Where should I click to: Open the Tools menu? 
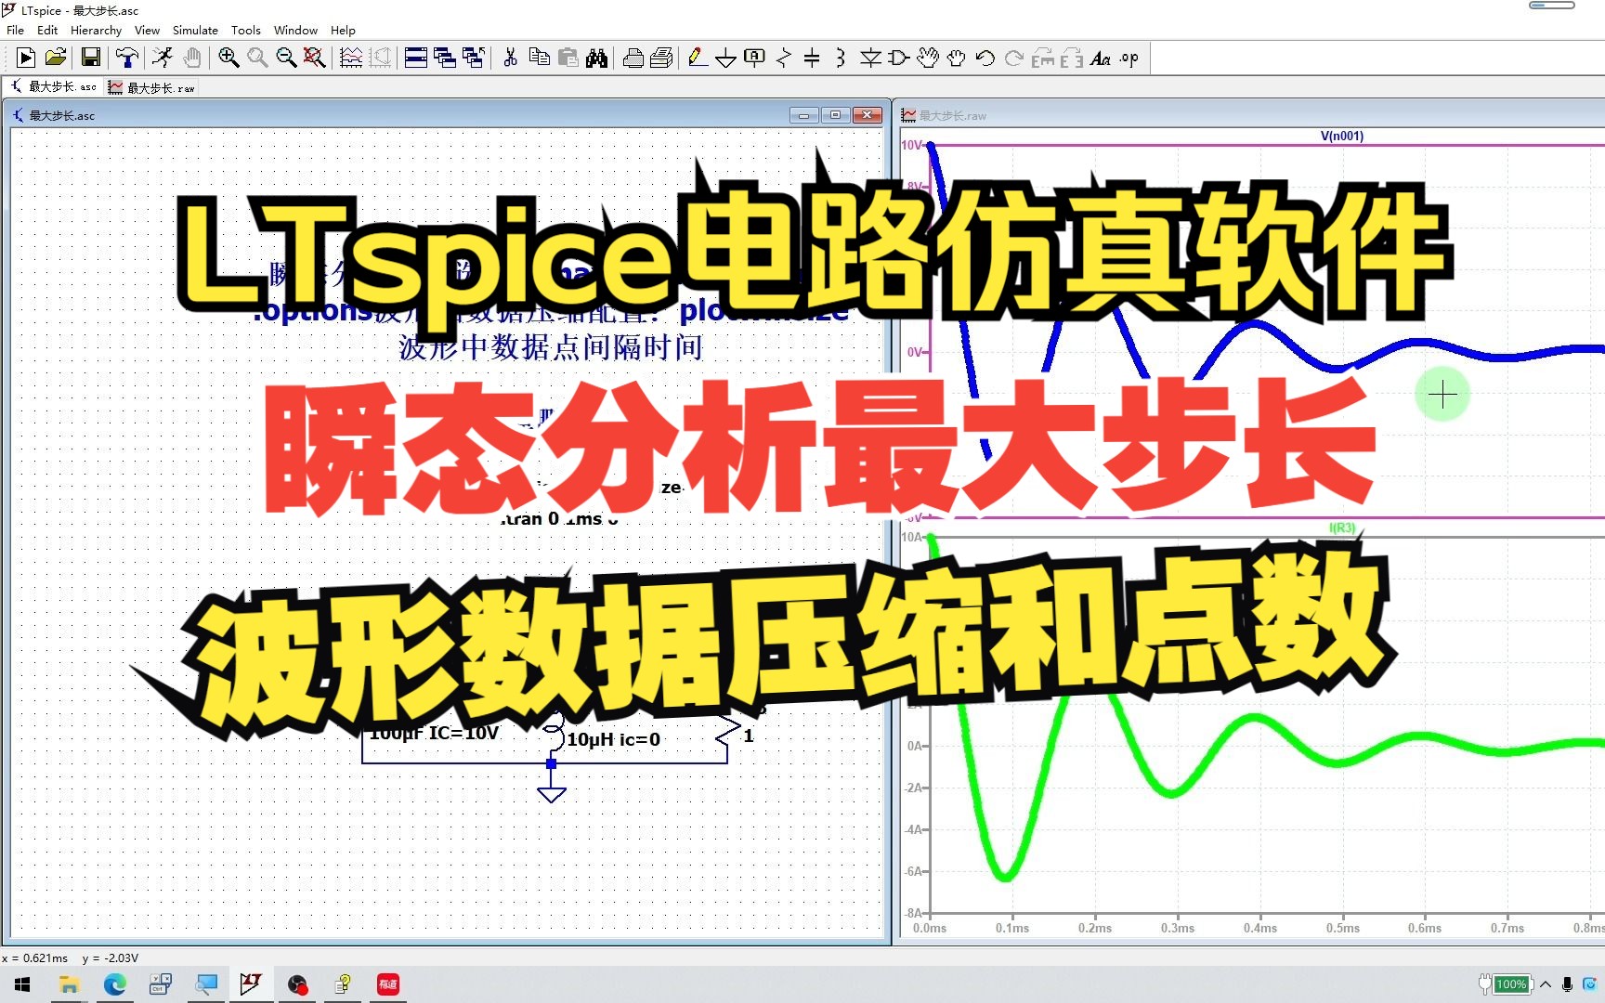coord(245,30)
